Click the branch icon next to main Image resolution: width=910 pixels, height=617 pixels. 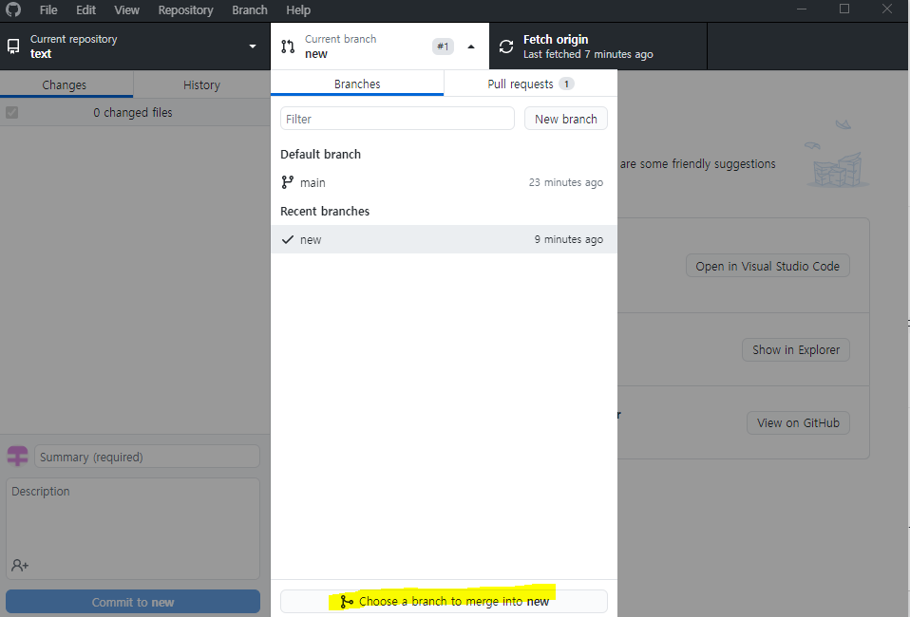click(x=287, y=182)
